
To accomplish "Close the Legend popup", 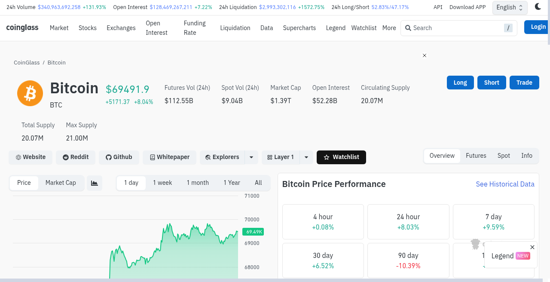I will click(x=532, y=247).
